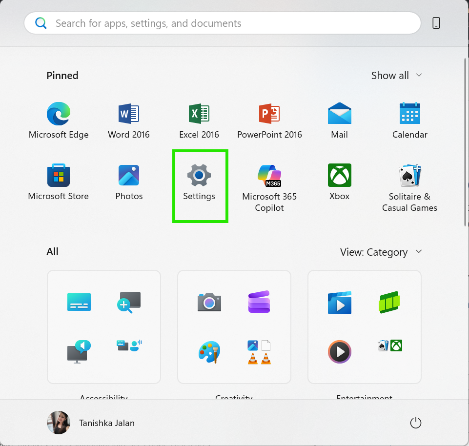The height and width of the screenshot is (446, 469).
Task: Open Live Captions in Accessibility group
Action: (x=79, y=302)
